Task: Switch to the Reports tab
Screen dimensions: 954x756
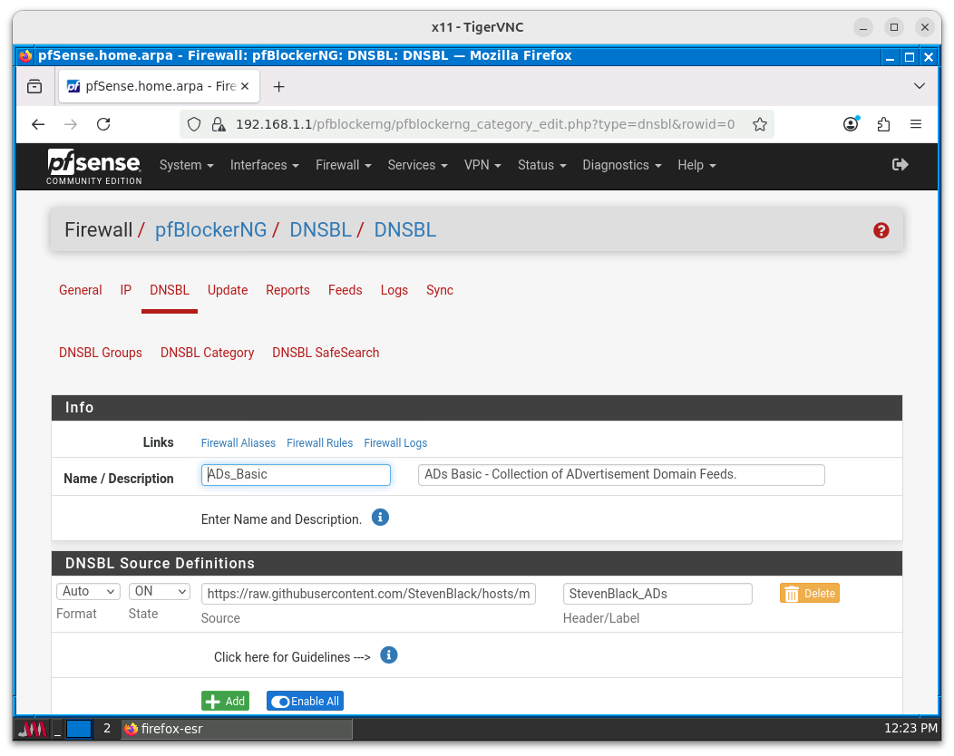Action: 287,290
